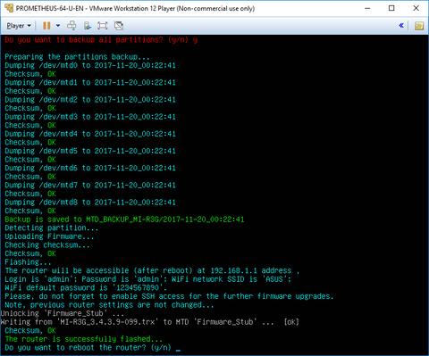Maximize the VMware Player window

point(391,8)
